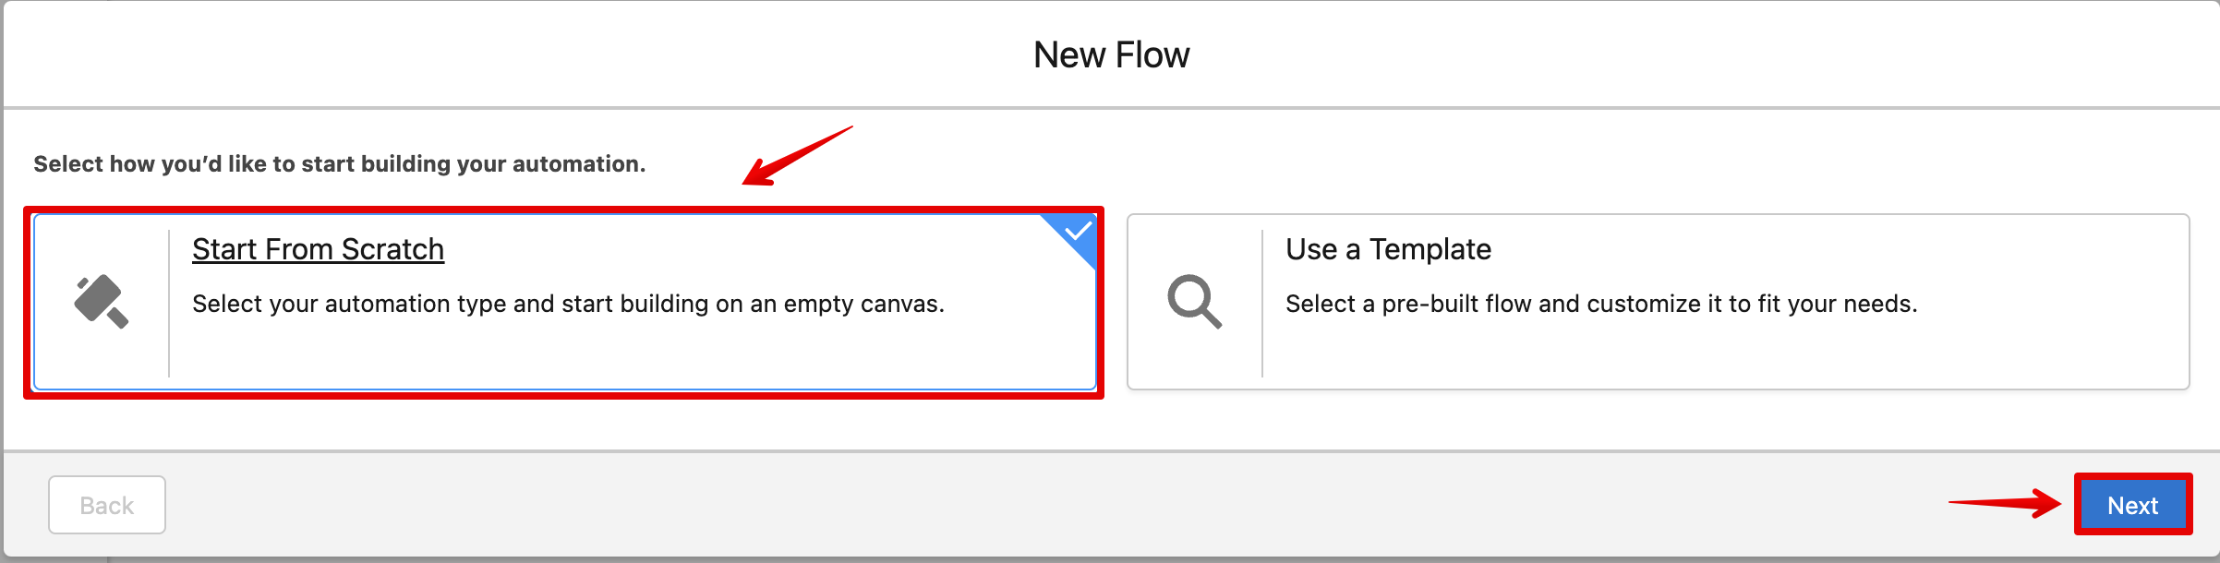The height and width of the screenshot is (563, 2220).
Task: Click the gray footer bar between Back and Next
Action: click(1053, 505)
